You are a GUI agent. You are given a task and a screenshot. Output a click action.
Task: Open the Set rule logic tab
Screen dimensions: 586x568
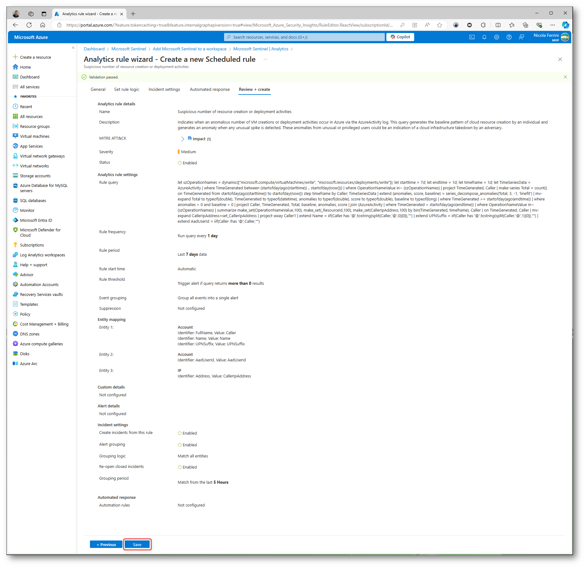[x=127, y=89]
